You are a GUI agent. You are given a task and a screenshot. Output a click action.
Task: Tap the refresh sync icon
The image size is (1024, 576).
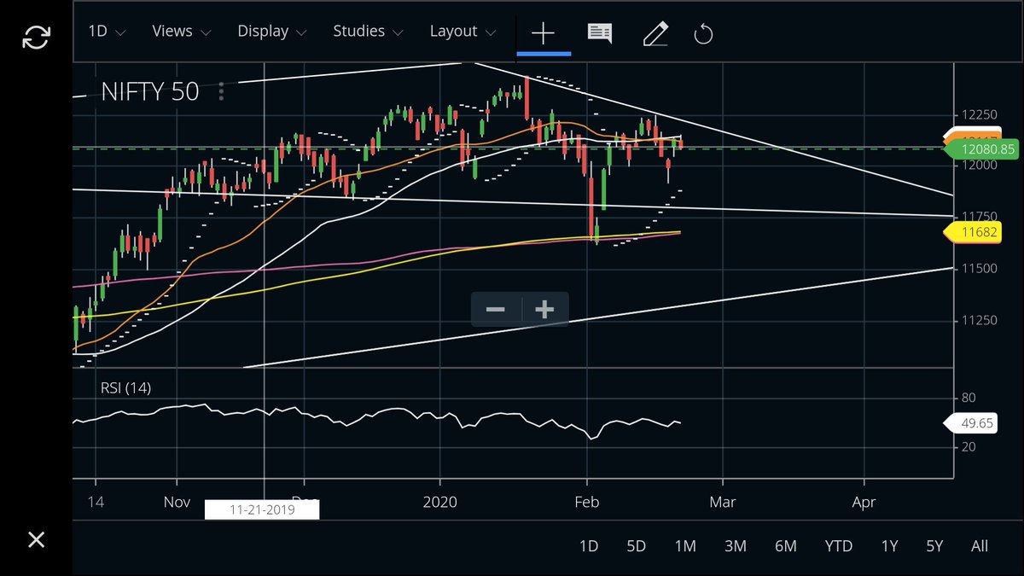coord(37,38)
